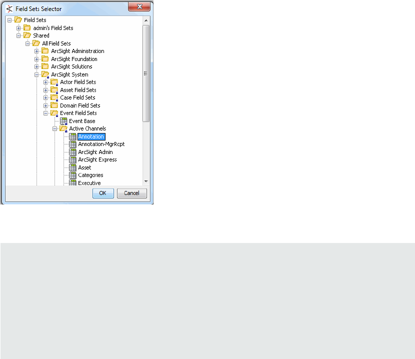Collapse the Field Sets root node
Screen dimensions: 415x359
[9, 20]
